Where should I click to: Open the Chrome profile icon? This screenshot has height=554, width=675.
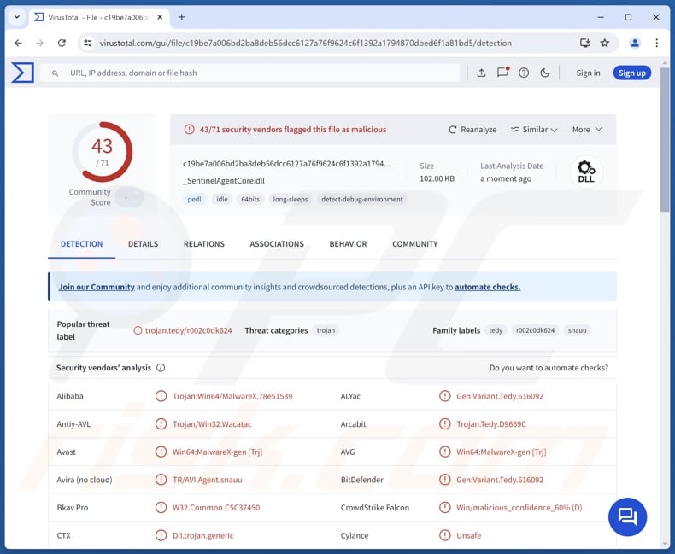click(635, 43)
